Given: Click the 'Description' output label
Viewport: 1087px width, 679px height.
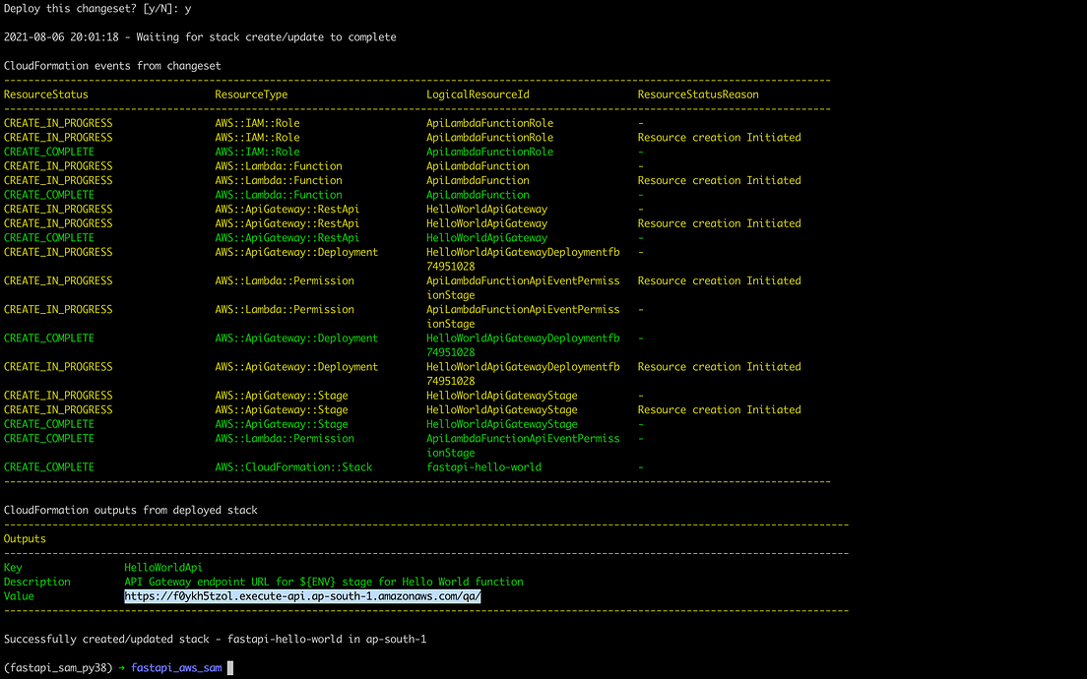Looking at the screenshot, I should click(36, 582).
